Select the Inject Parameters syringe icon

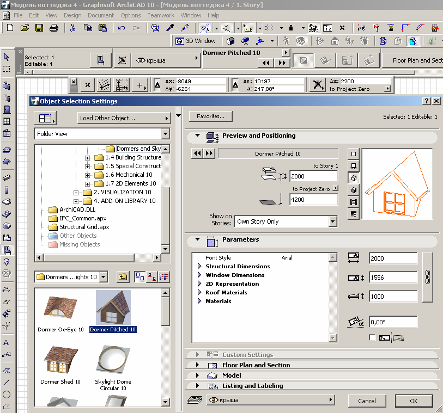(x=185, y=28)
